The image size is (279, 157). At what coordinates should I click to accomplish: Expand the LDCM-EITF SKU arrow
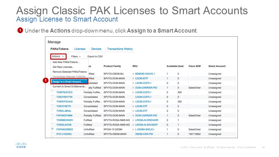(133, 78)
